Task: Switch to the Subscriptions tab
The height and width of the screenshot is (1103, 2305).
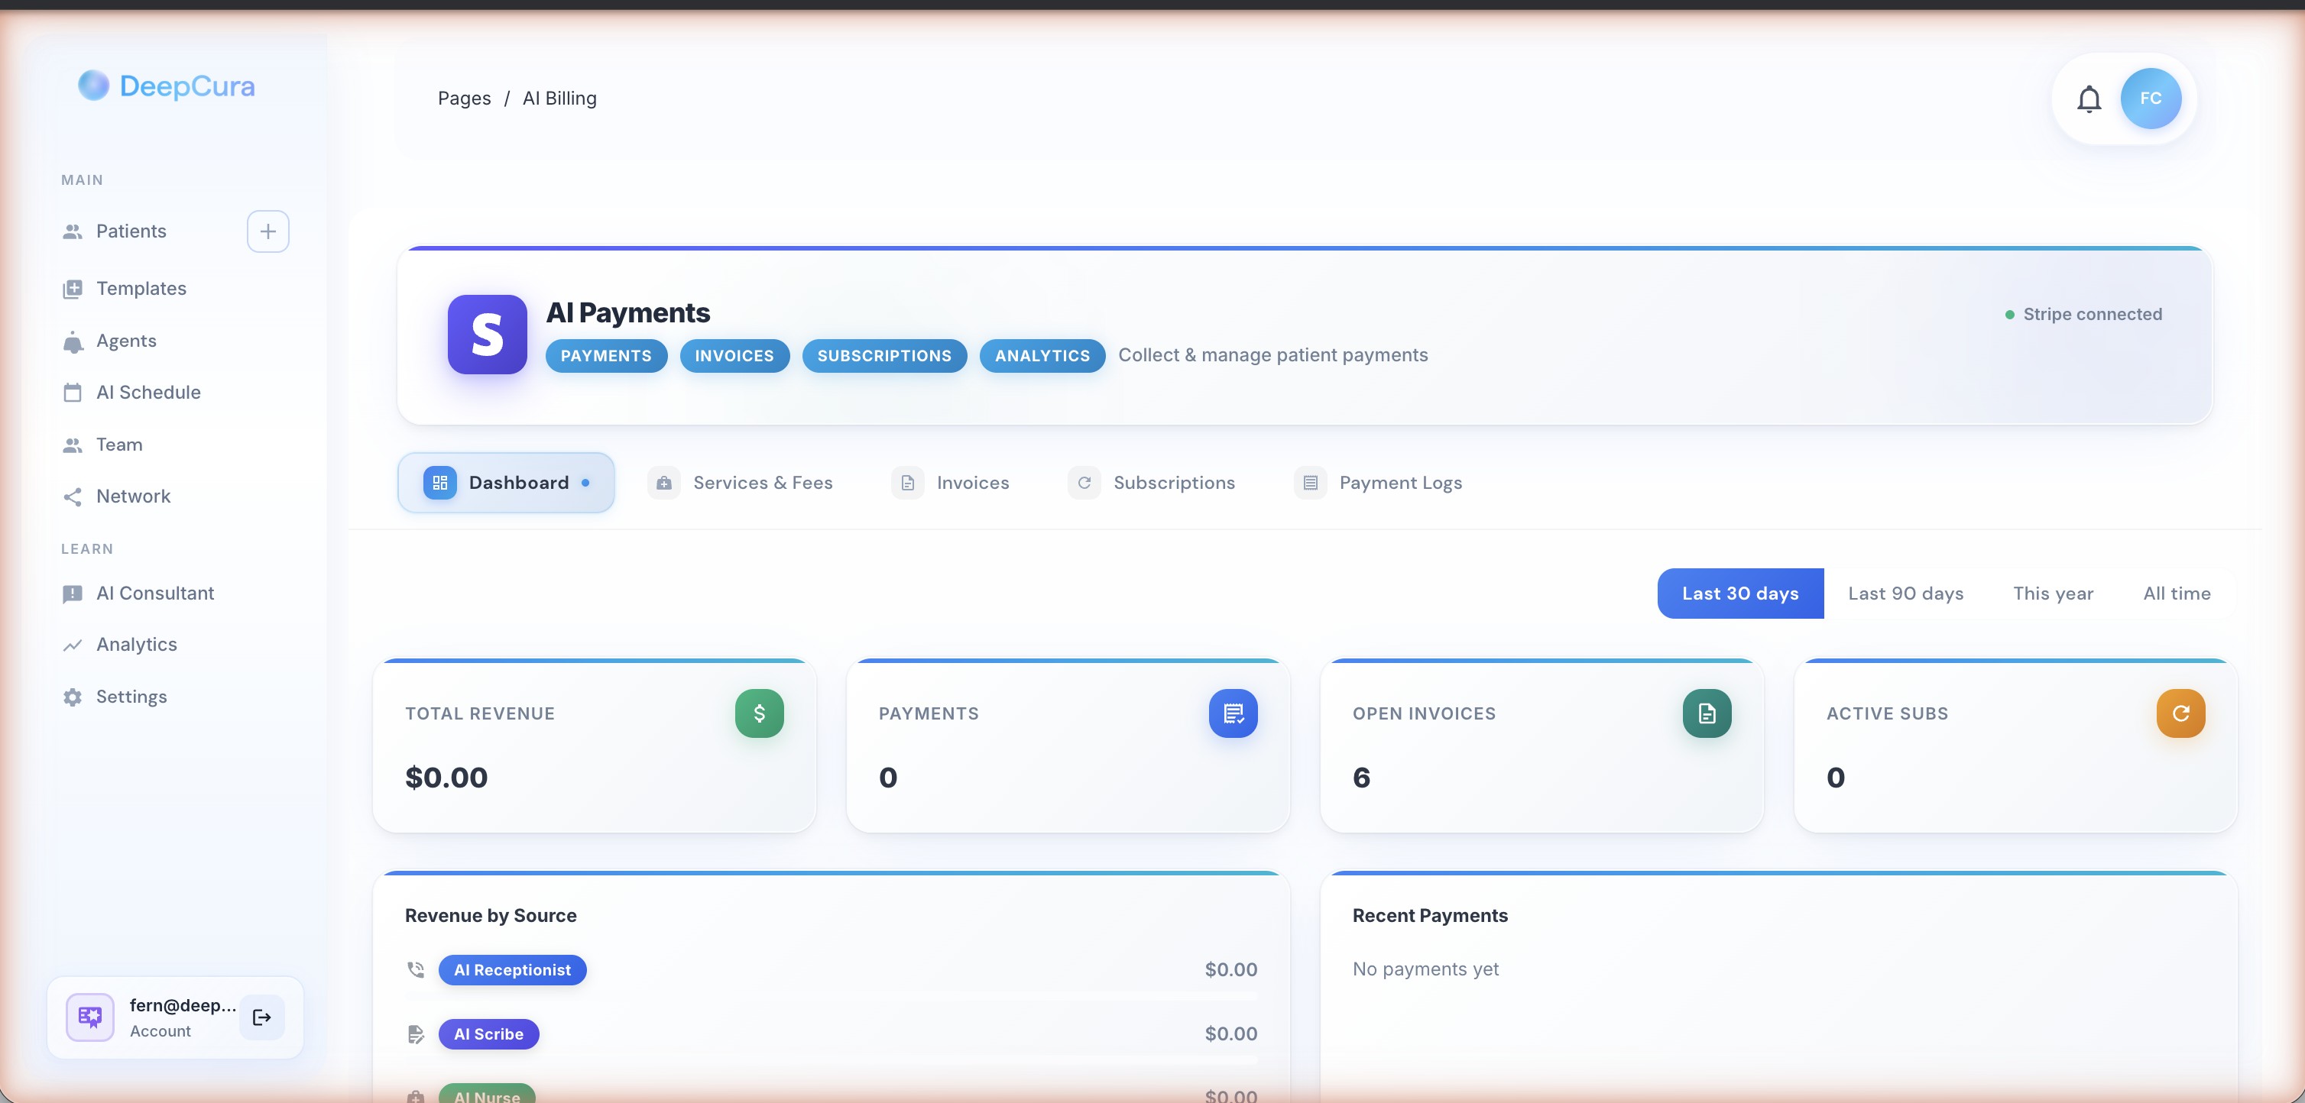Action: click(x=1152, y=483)
